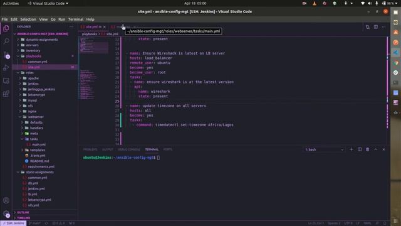Open README.md in webserver role
The image size is (401, 226).
(44, 161)
